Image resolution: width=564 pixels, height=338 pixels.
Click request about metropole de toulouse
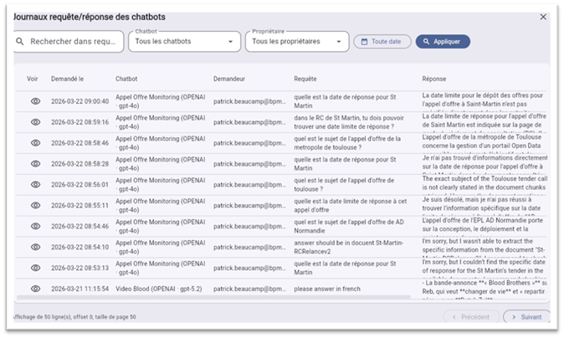[347, 143]
